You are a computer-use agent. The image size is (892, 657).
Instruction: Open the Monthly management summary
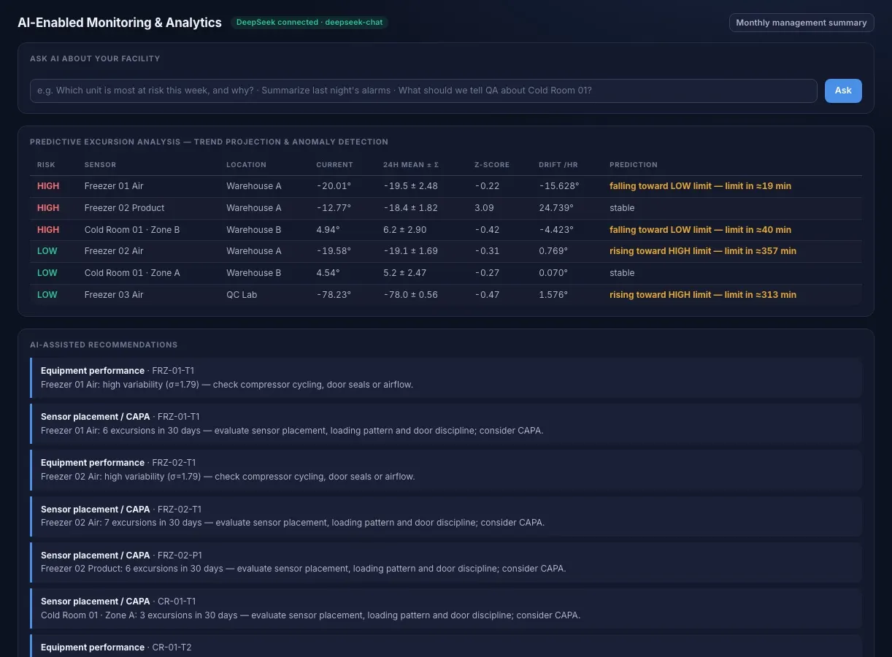point(801,23)
